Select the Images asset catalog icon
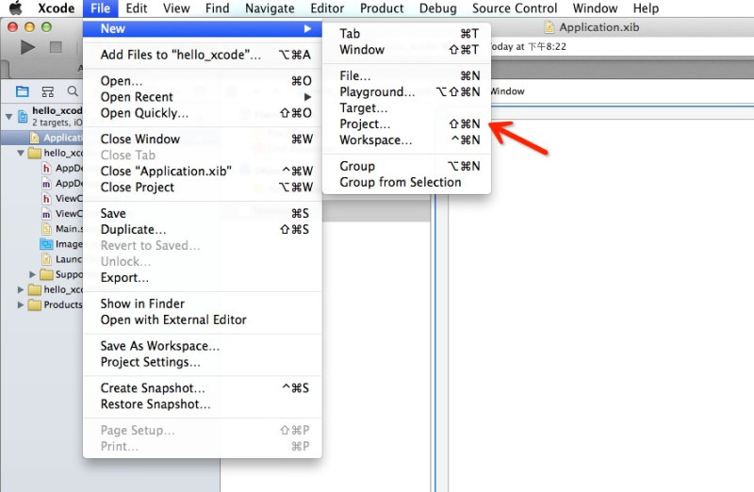754x492 pixels. [x=46, y=244]
